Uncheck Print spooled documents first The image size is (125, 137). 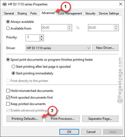8,97
